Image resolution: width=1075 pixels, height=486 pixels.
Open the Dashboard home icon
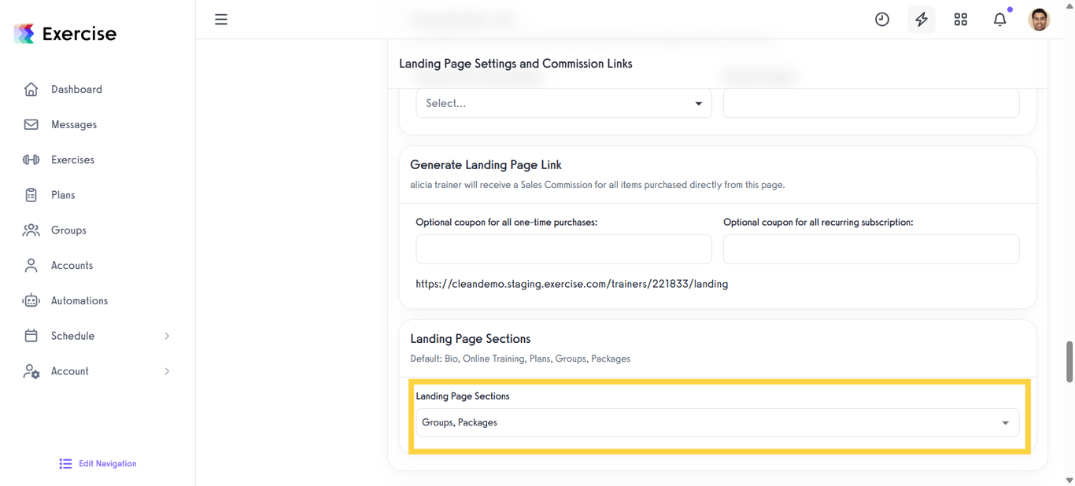coord(31,89)
